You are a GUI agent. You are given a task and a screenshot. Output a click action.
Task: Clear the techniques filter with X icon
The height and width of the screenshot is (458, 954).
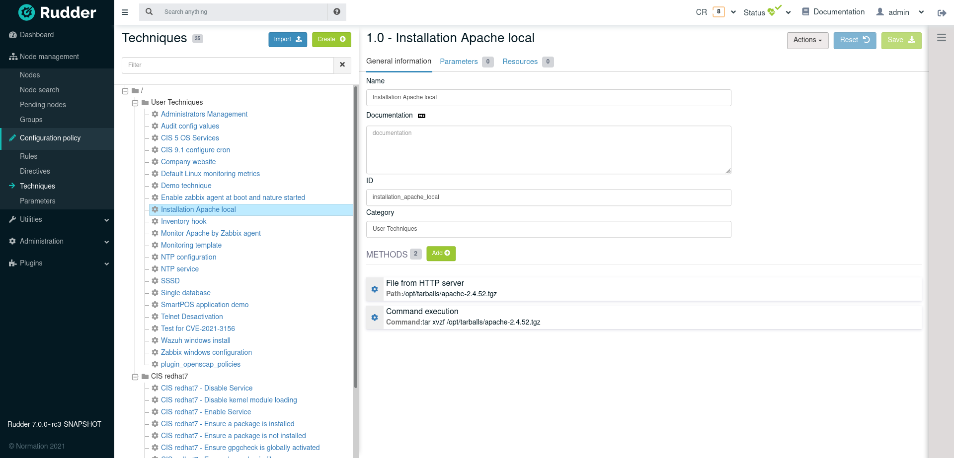click(342, 65)
